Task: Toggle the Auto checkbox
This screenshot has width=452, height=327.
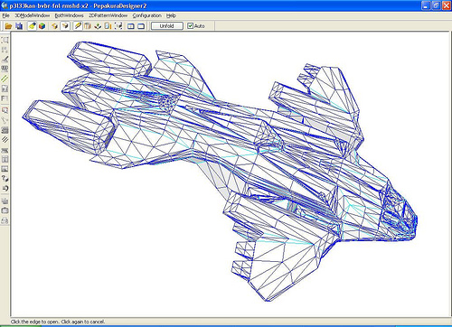Action: tap(190, 26)
